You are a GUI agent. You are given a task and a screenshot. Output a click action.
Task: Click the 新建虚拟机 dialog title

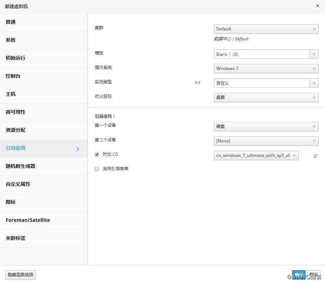pyautogui.click(x=16, y=6)
